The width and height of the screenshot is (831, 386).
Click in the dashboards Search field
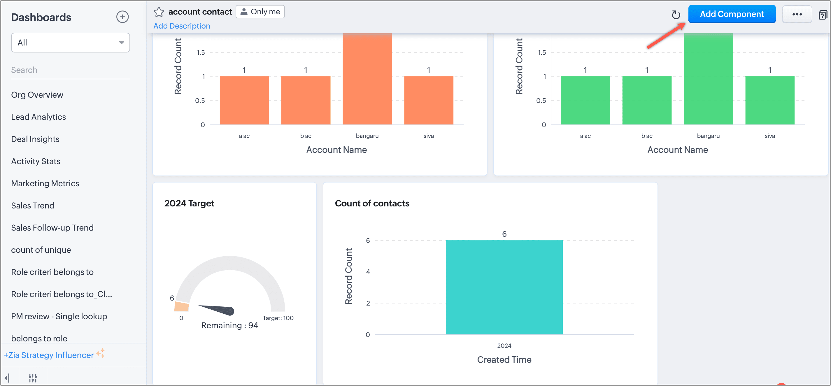tap(70, 70)
